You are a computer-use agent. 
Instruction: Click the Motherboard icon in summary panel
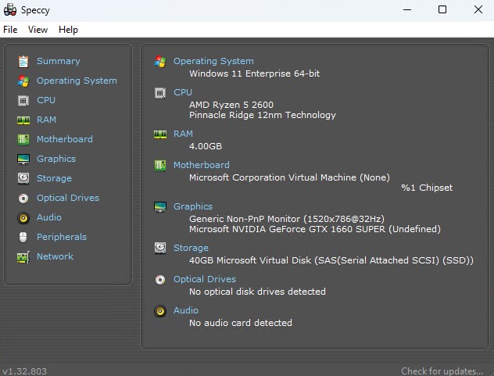click(160, 165)
